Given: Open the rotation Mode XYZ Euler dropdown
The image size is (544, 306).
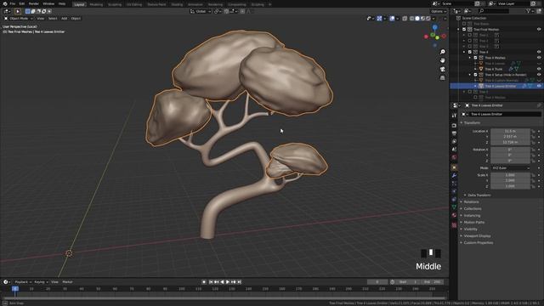Looking at the screenshot, I should (x=510, y=168).
